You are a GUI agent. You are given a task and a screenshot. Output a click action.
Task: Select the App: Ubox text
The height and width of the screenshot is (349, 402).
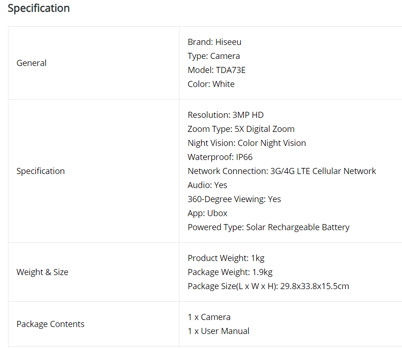208,213
